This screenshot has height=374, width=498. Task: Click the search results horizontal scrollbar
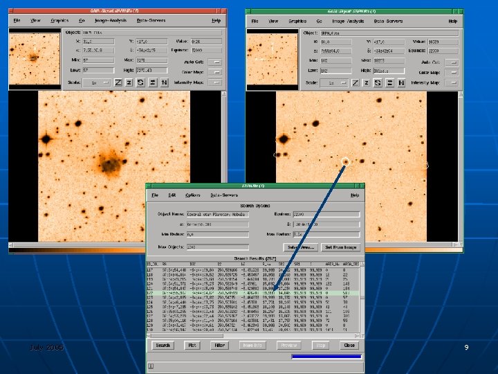tap(253, 336)
